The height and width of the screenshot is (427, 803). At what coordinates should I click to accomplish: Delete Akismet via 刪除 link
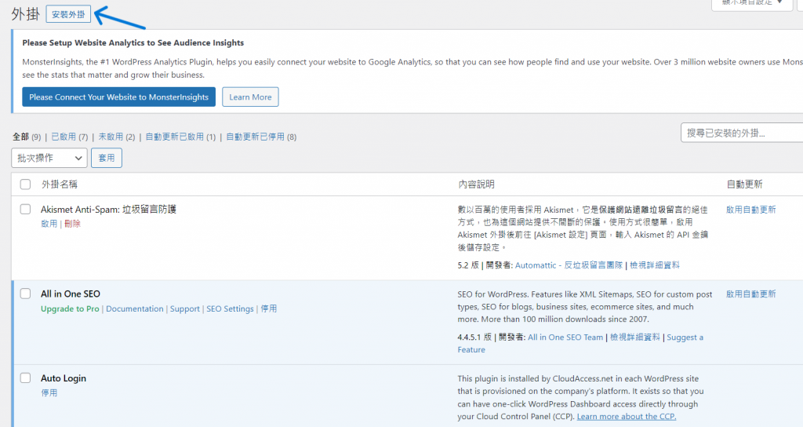(x=73, y=224)
